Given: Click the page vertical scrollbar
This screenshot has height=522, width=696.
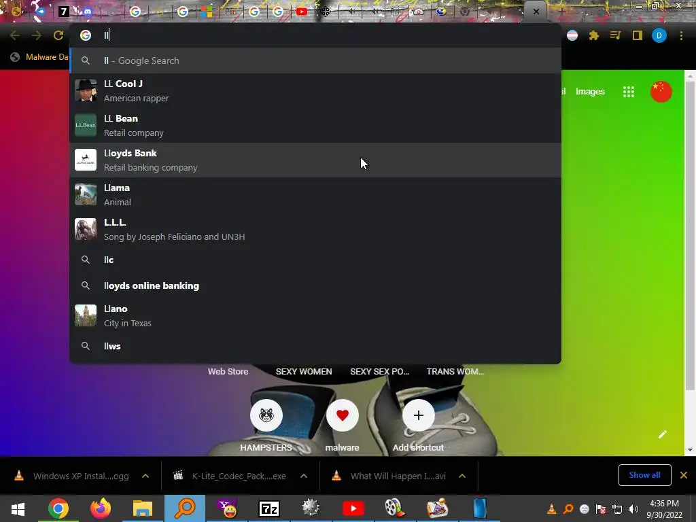Looking at the screenshot, I should (x=690, y=235).
